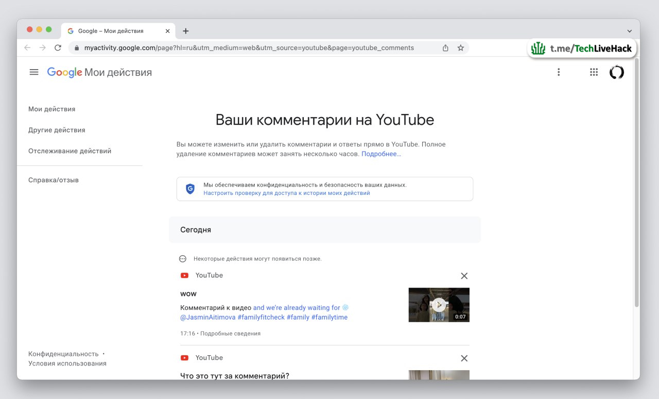Open a new browser tab
This screenshot has height=399, width=659.
pos(186,31)
